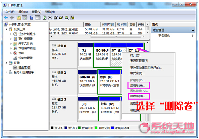This screenshot has width=199, height=139.
Task: Collapse the 系统工具 tree node
Action: pos(6,29)
